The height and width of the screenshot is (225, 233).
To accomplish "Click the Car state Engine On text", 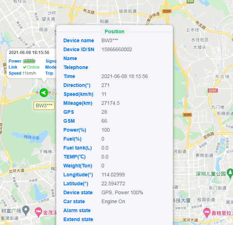I will coord(113,201).
